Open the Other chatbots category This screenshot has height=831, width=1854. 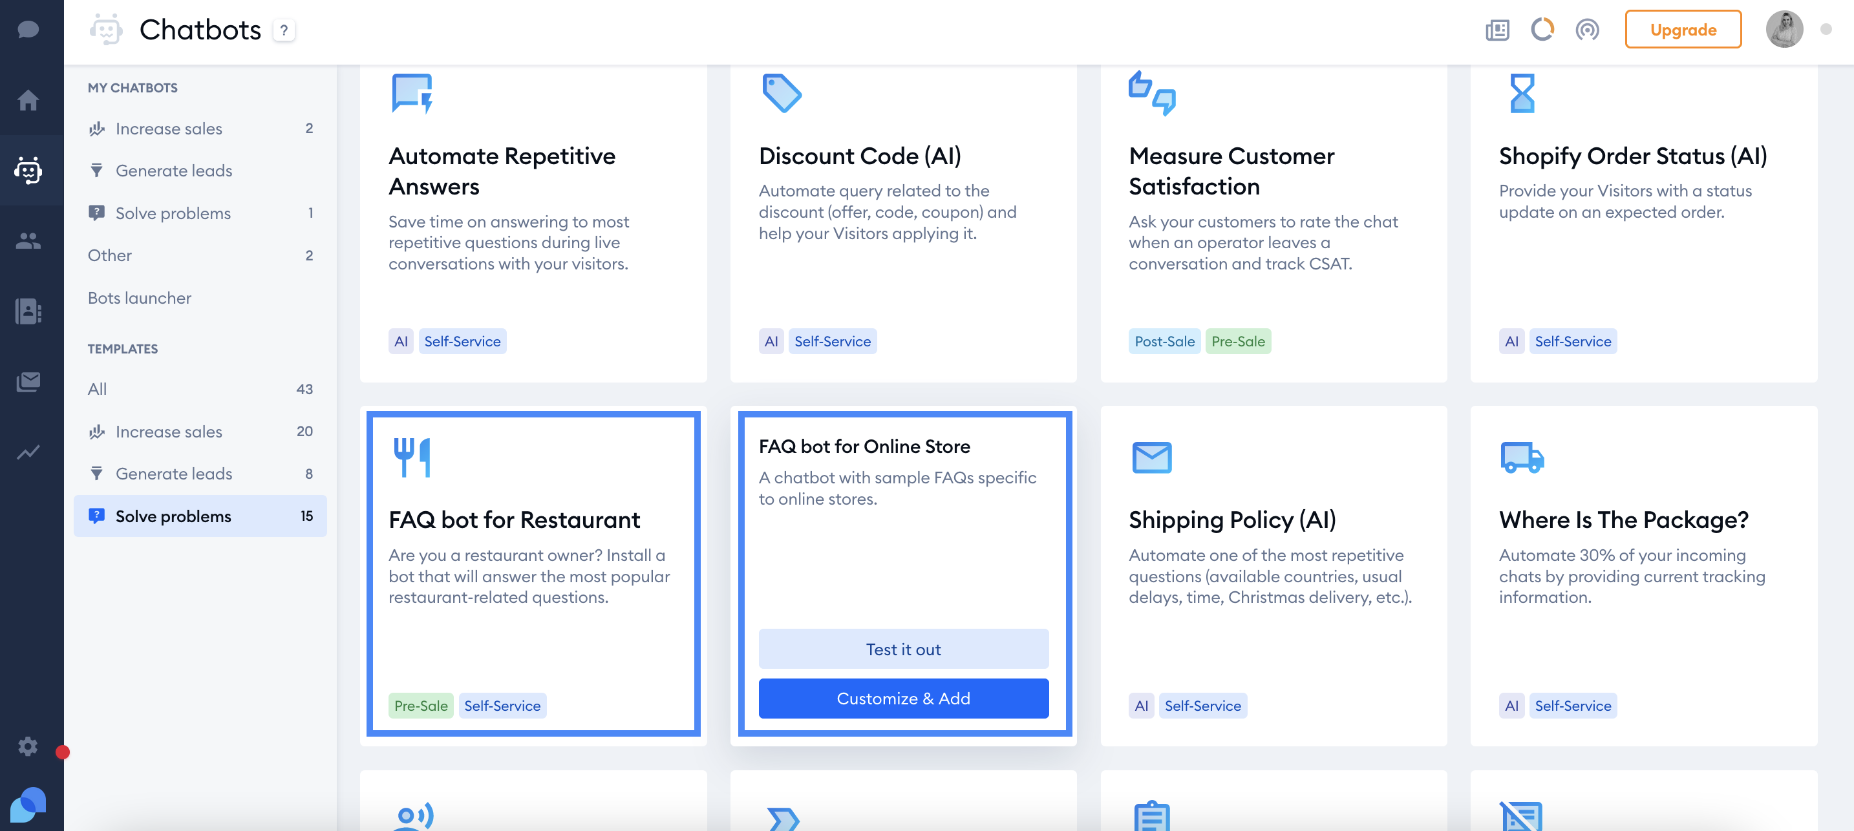(x=200, y=255)
